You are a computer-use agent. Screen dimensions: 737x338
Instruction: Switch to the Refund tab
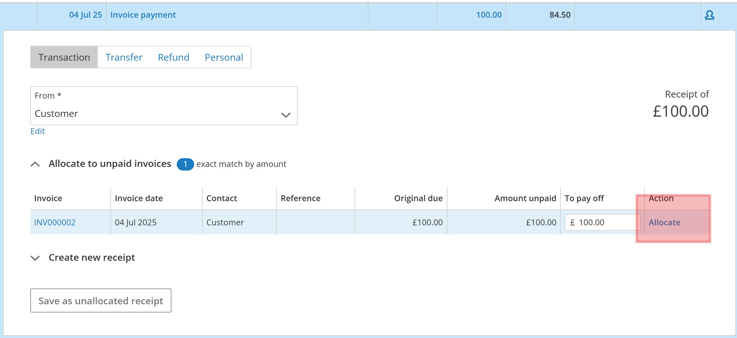[x=173, y=57]
